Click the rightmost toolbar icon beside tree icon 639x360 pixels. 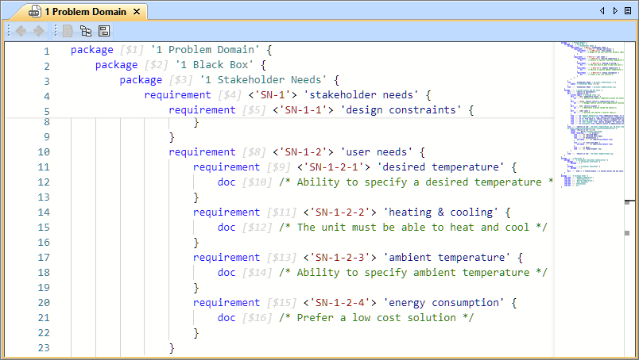[104, 31]
